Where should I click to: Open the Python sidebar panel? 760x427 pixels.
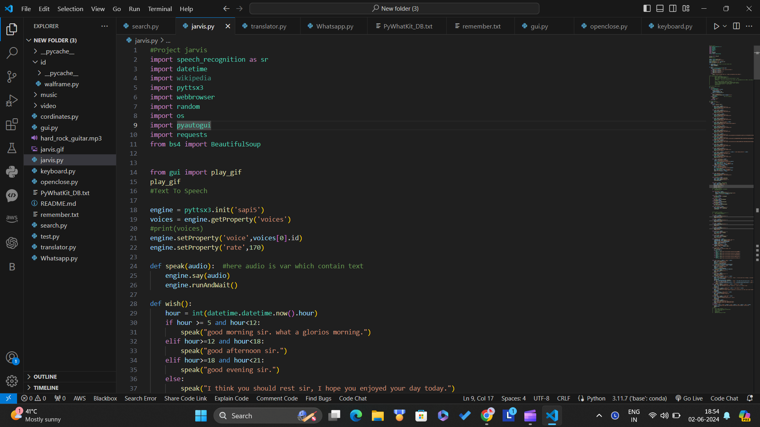12,172
